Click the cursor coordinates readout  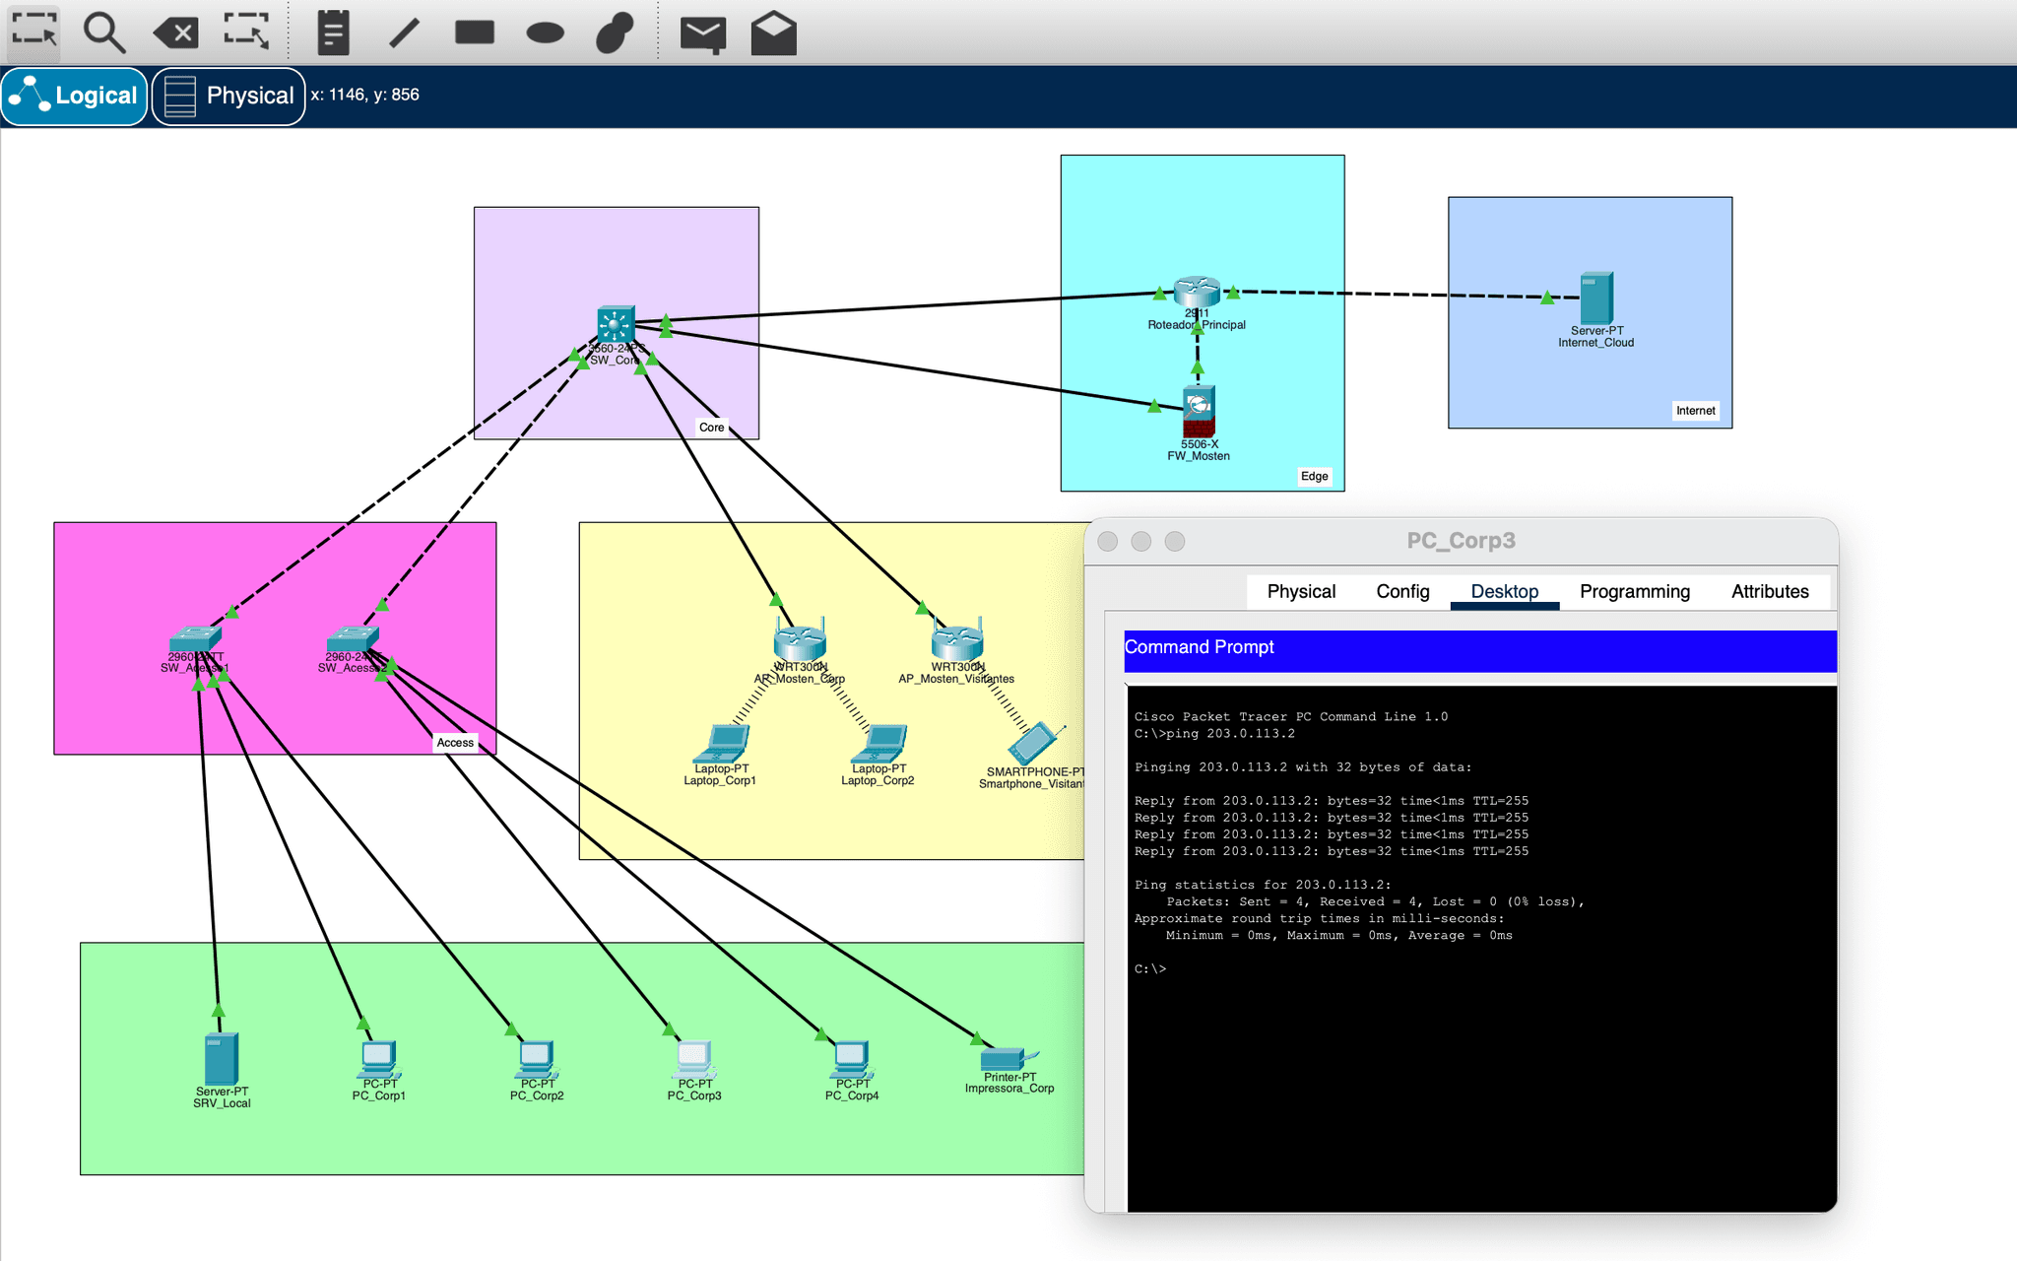tap(365, 95)
